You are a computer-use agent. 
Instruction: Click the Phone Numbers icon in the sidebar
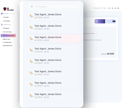(4, 36)
